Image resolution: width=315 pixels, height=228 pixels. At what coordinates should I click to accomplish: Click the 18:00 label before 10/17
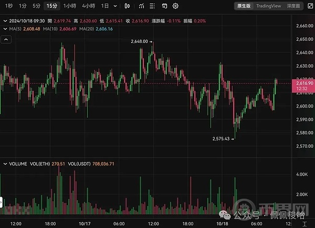click(x=50, y=224)
